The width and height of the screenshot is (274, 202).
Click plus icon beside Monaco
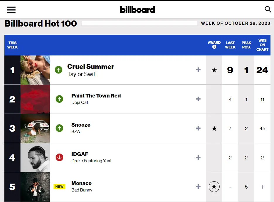click(198, 187)
